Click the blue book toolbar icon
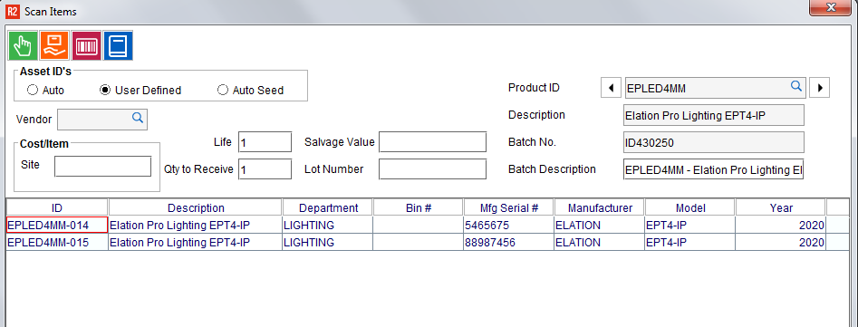Image resolution: width=858 pixels, height=327 pixels. 118,45
